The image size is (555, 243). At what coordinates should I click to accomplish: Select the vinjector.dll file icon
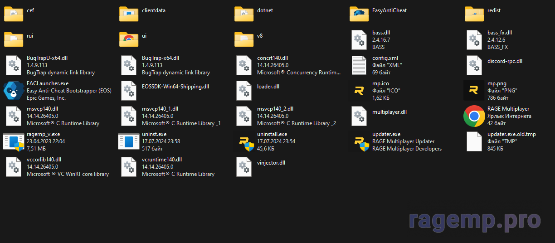(x=244, y=167)
